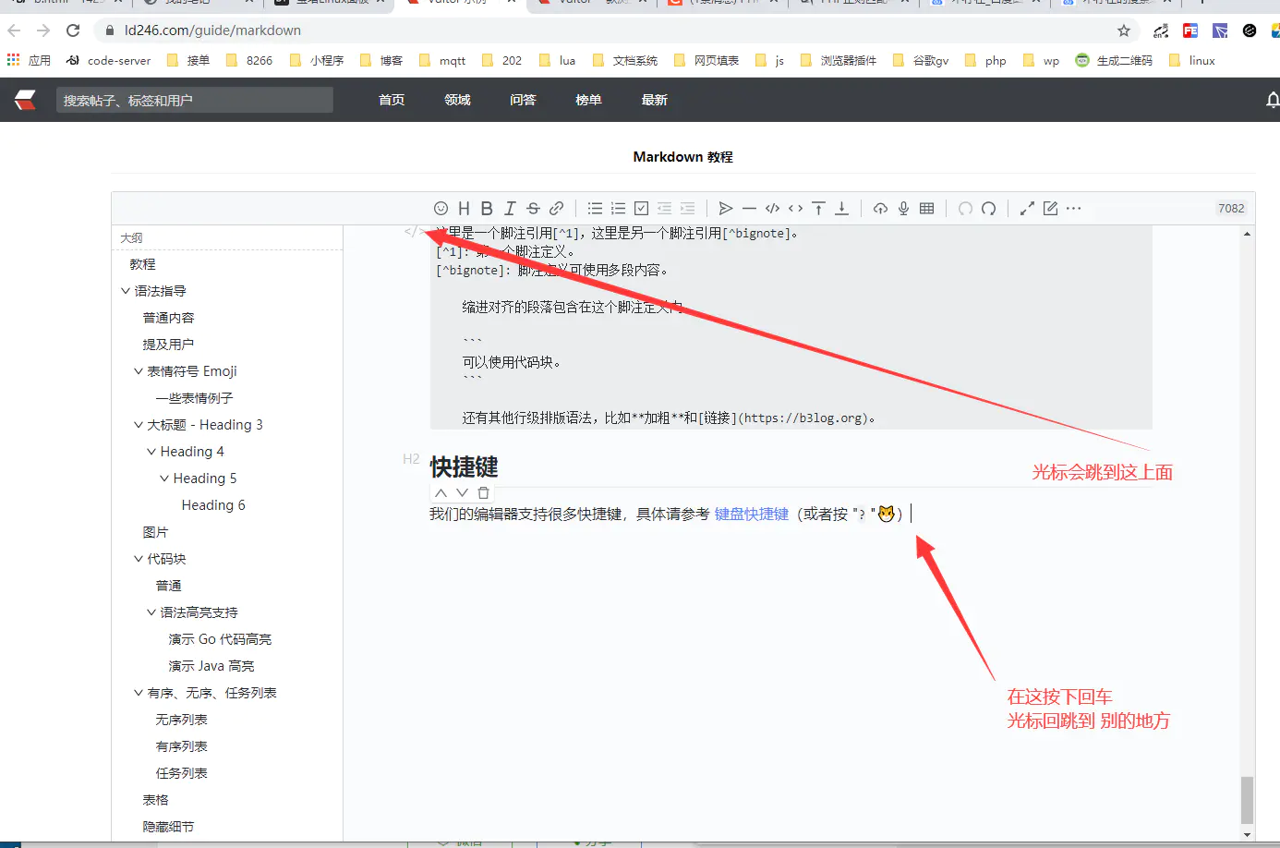Collapse the 代码块 outline node

click(139, 559)
